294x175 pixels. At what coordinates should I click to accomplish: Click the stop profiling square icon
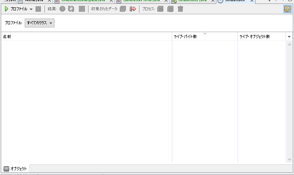(x=38, y=9)
